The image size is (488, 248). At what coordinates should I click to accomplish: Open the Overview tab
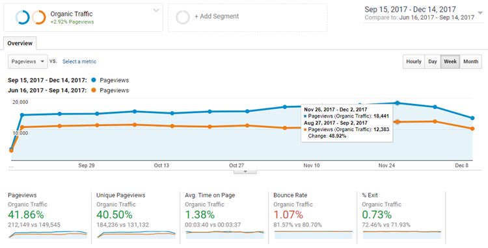20,43
